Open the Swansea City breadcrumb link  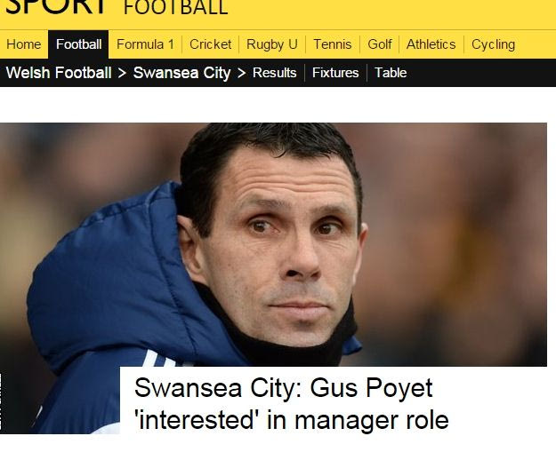click(181, 73)
